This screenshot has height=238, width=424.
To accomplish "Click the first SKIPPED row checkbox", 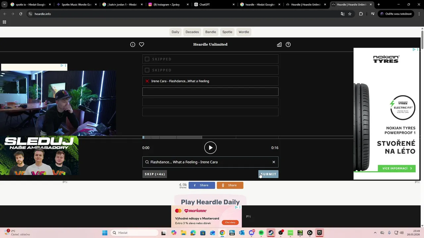I will (x=147, y=59).
